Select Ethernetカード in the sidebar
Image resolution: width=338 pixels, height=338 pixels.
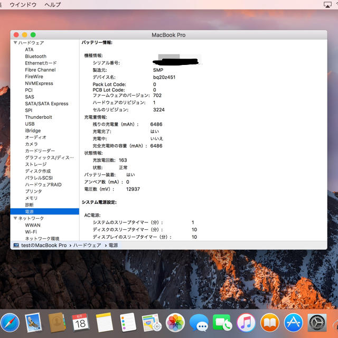41,63
